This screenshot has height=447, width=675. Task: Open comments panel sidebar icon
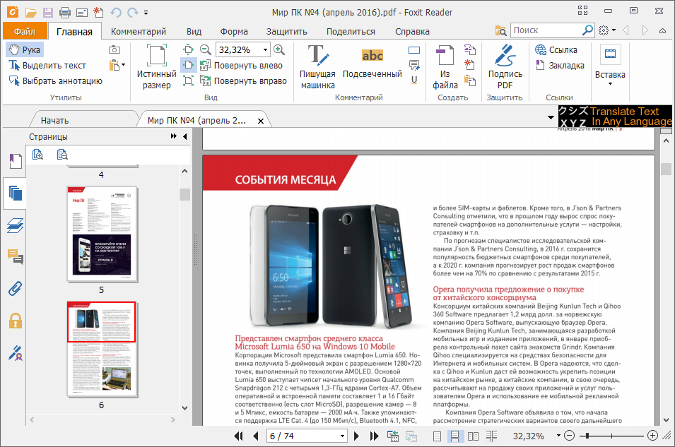pyautogui.click(x=15, y=257)
